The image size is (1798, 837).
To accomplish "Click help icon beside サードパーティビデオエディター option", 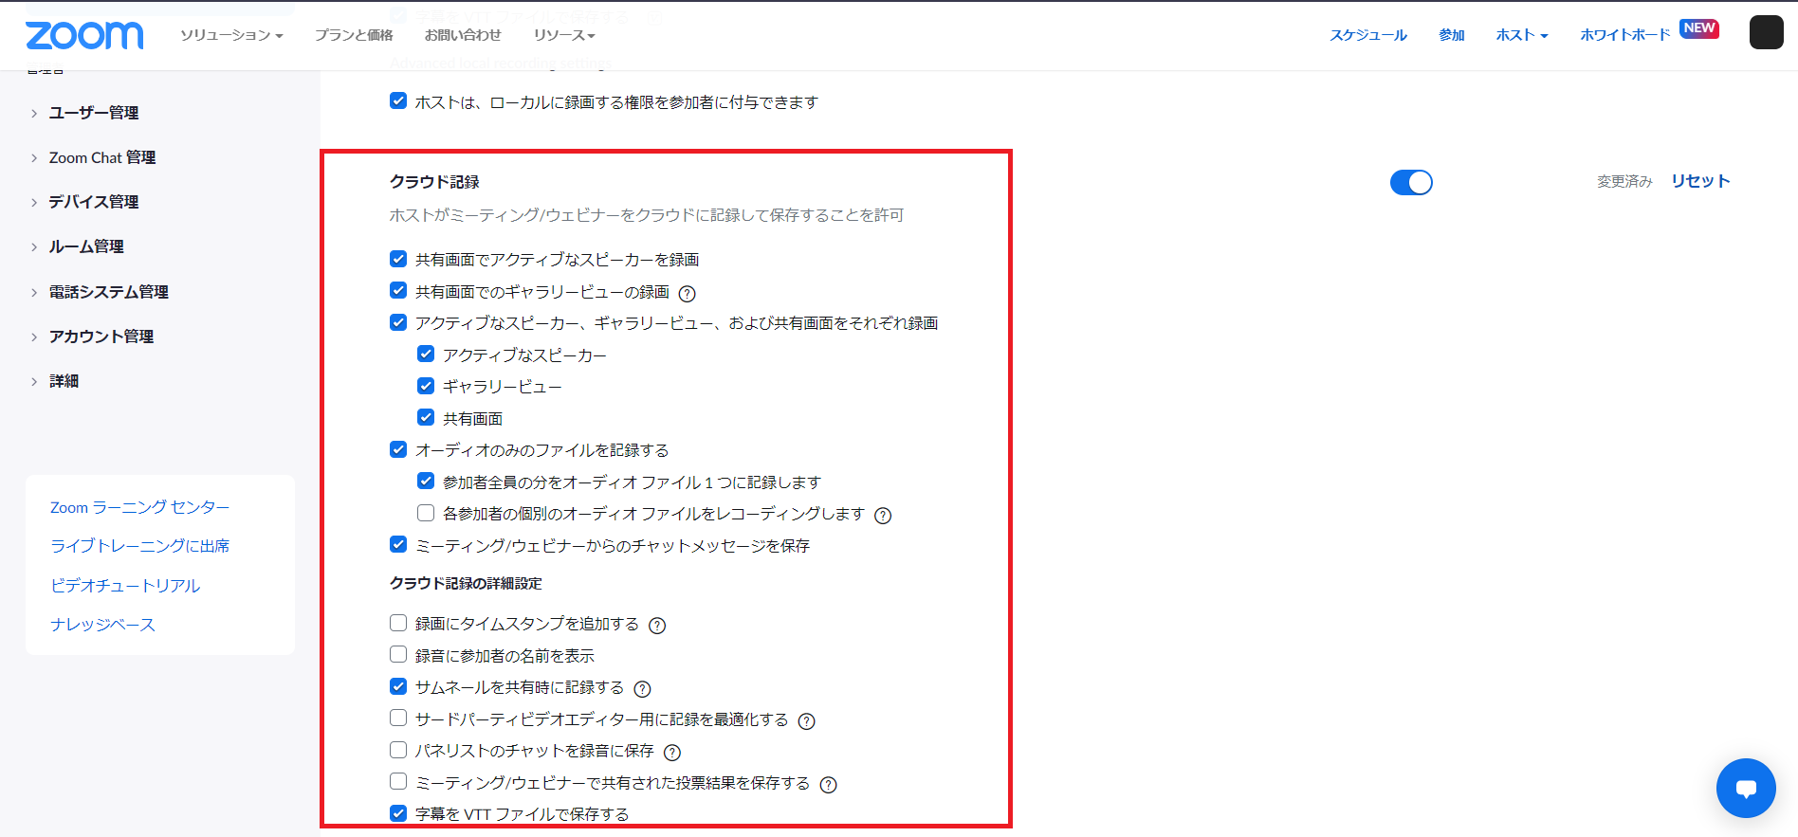I will point(806,721).
